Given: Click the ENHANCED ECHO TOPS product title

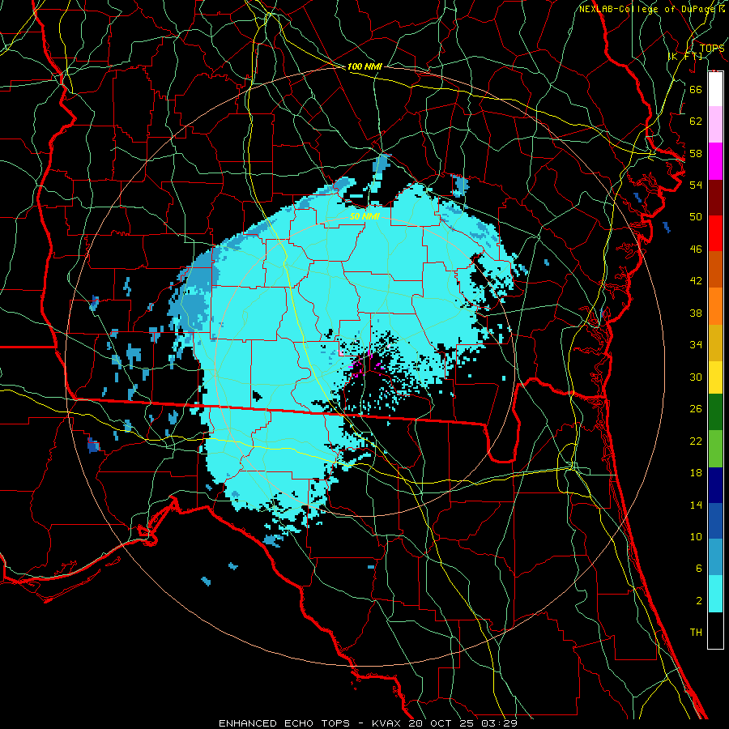Looking at the screenshot, I should pyautogui.click(x=284, y=723).
